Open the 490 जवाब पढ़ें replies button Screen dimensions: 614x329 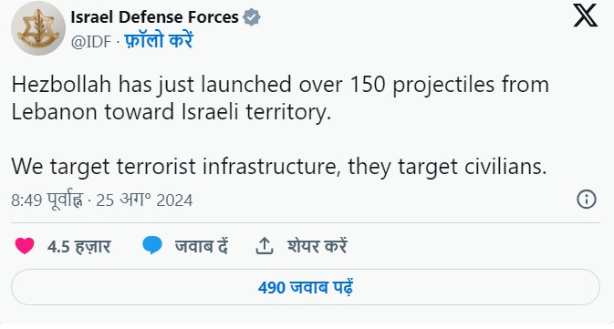pos(306,287)
